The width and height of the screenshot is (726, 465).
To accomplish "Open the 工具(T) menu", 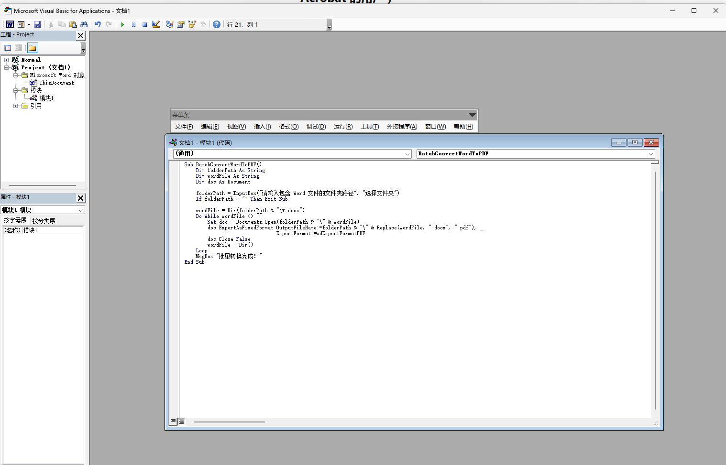I will [x=370, y=127].
